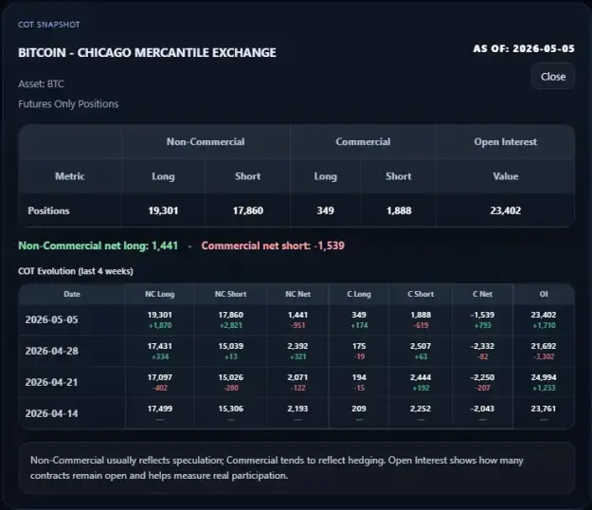Screen dimensions: 592x510
Task: Click NC Short 15,039 for 2026-04-28
Action: pyautogui.click(x=230, y=346)
